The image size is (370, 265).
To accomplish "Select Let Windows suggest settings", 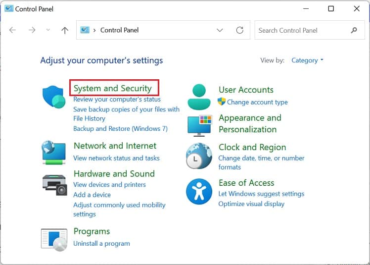I will pyautogui.click(x=261, y=194).
